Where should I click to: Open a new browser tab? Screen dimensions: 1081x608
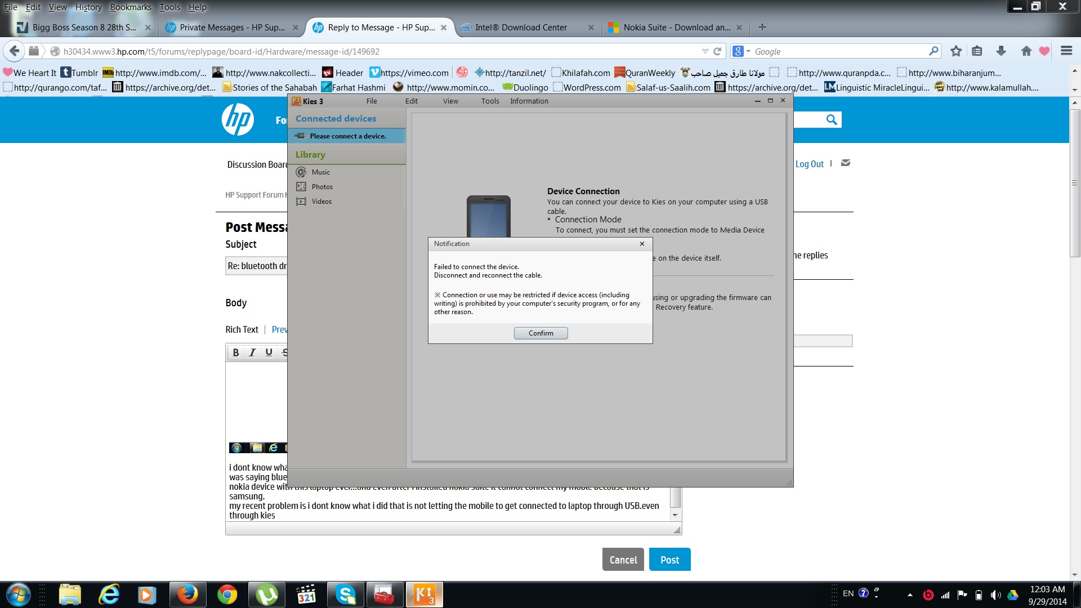click(x=762, y=27)
